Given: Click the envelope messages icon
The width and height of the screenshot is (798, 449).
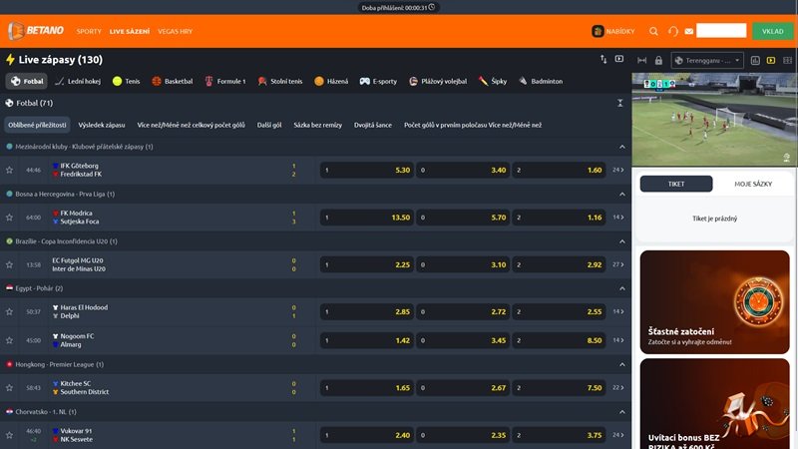Looking at the screenshot, I should point(688,32).
